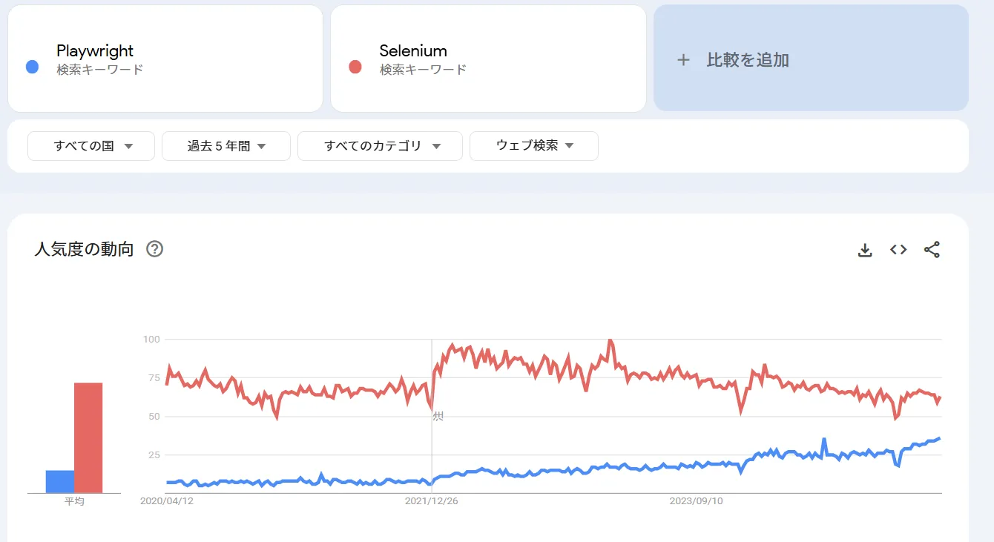The image size is (994, 542).
Task: Click the red Selenium average bar
Action: click(88, 437)
